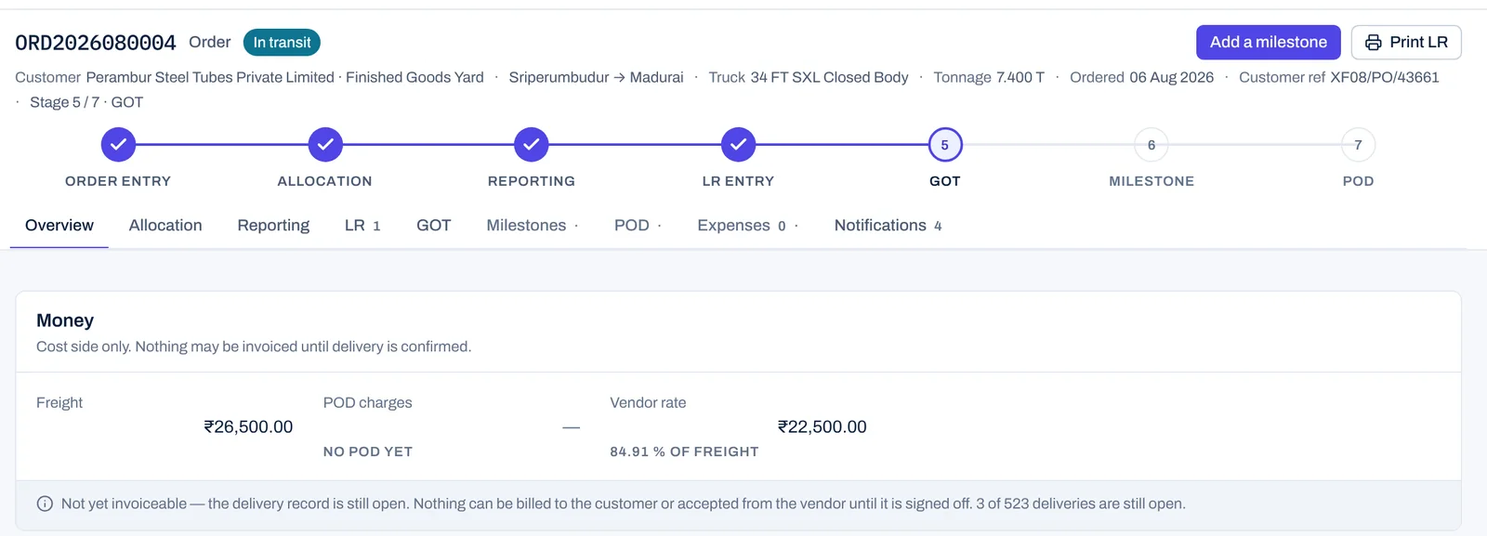
Task: Click the Allocation checkmark step circle
Action: 325,145
